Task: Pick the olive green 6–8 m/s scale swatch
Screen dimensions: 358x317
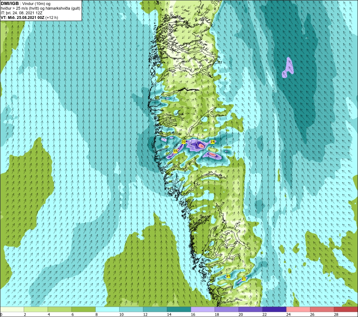Action: point(83,309)
